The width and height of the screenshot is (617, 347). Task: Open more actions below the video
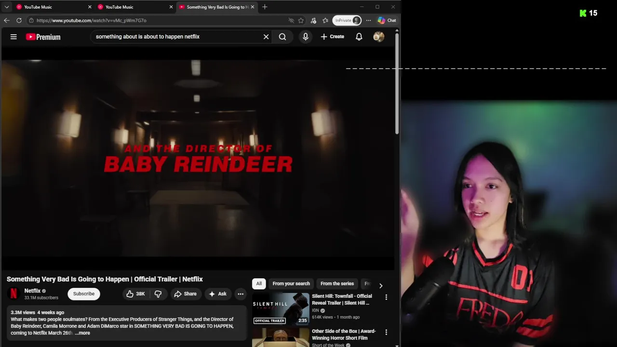click(x=241, y=294)
